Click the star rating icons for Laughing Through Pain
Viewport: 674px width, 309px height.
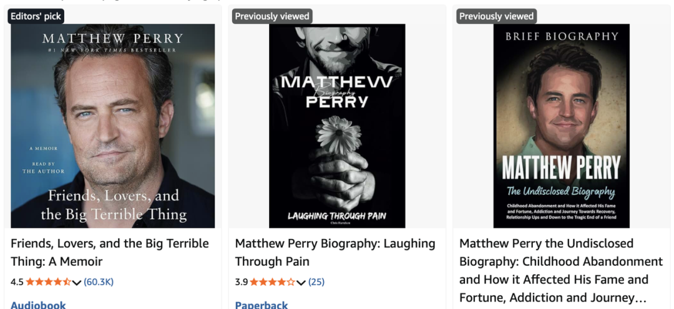[x=273, y=282]
